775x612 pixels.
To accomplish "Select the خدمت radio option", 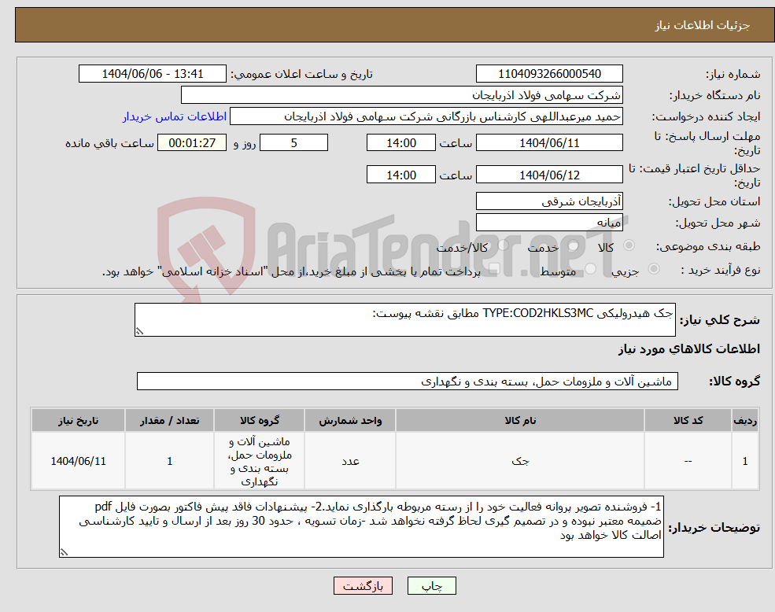I will [x=574, y=244].
